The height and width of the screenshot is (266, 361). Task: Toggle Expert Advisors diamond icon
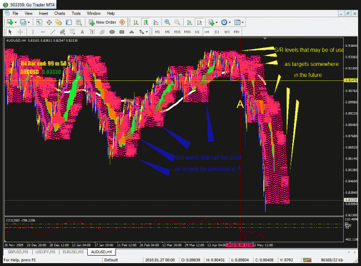pyautogui.click(x=122, y=23)
